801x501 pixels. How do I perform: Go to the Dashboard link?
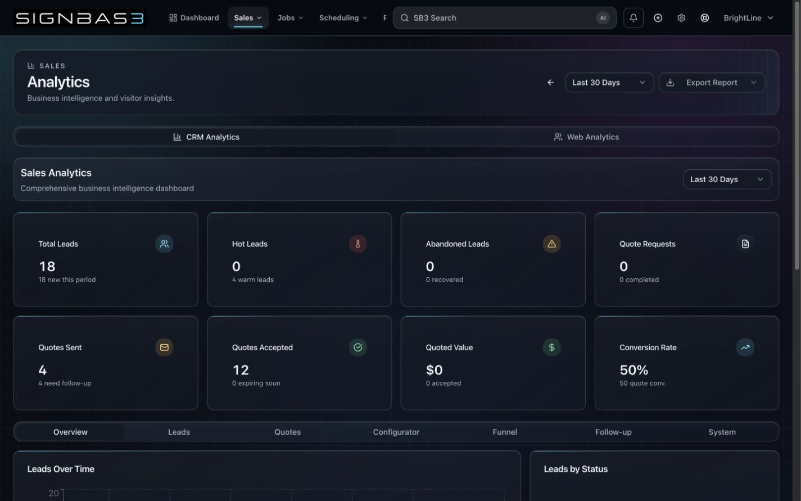click(194, 18)
